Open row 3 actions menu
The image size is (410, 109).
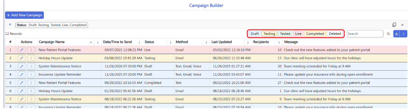pyautogui.click(x=31, y=66)
